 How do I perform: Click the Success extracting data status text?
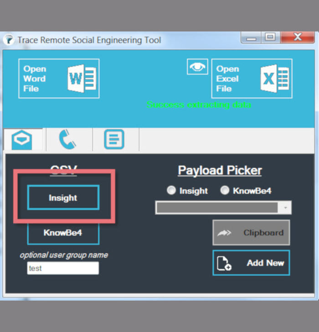coord(199,105)
